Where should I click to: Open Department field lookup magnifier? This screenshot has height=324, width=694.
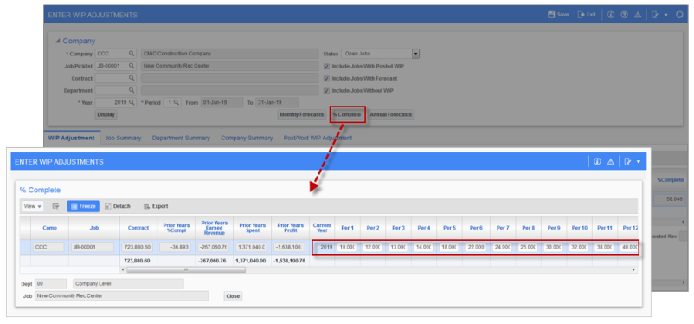[x=132, y=90]
